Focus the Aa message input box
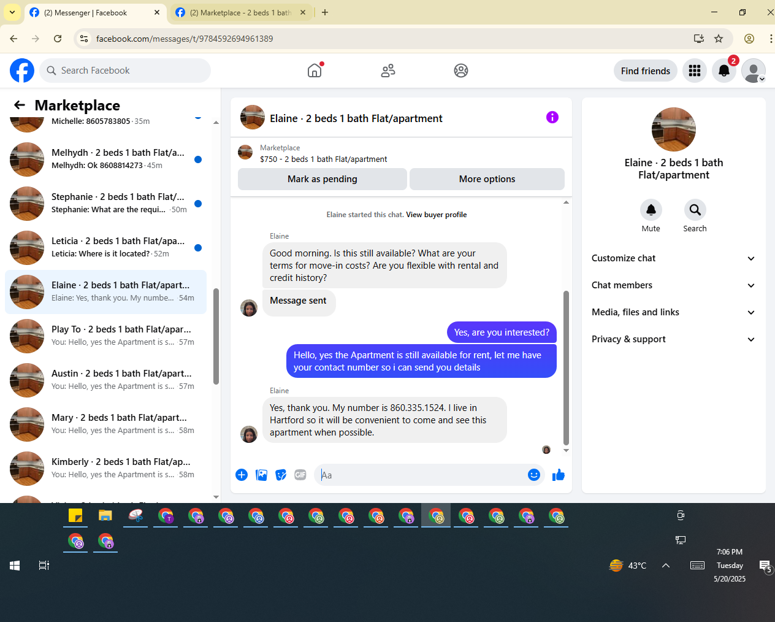Image resolution: width=775 pixels, height=622 pixels. (421, 475)
